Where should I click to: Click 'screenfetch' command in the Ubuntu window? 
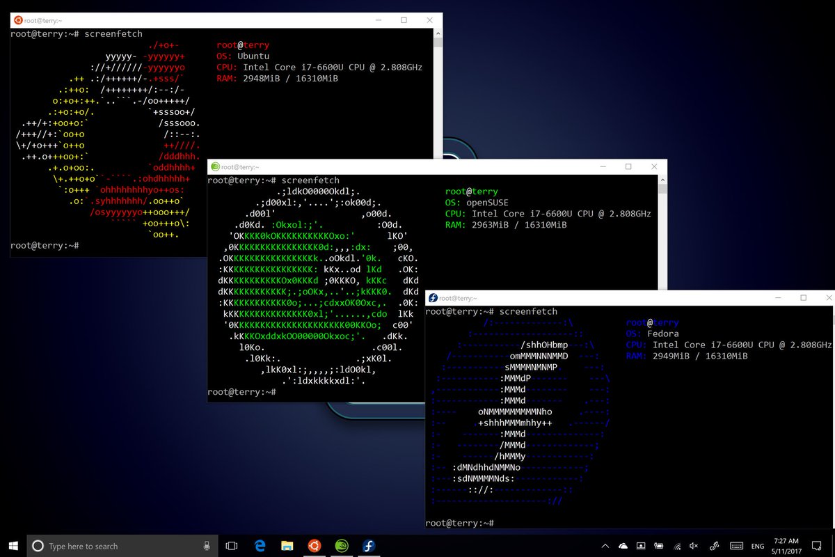113,34
